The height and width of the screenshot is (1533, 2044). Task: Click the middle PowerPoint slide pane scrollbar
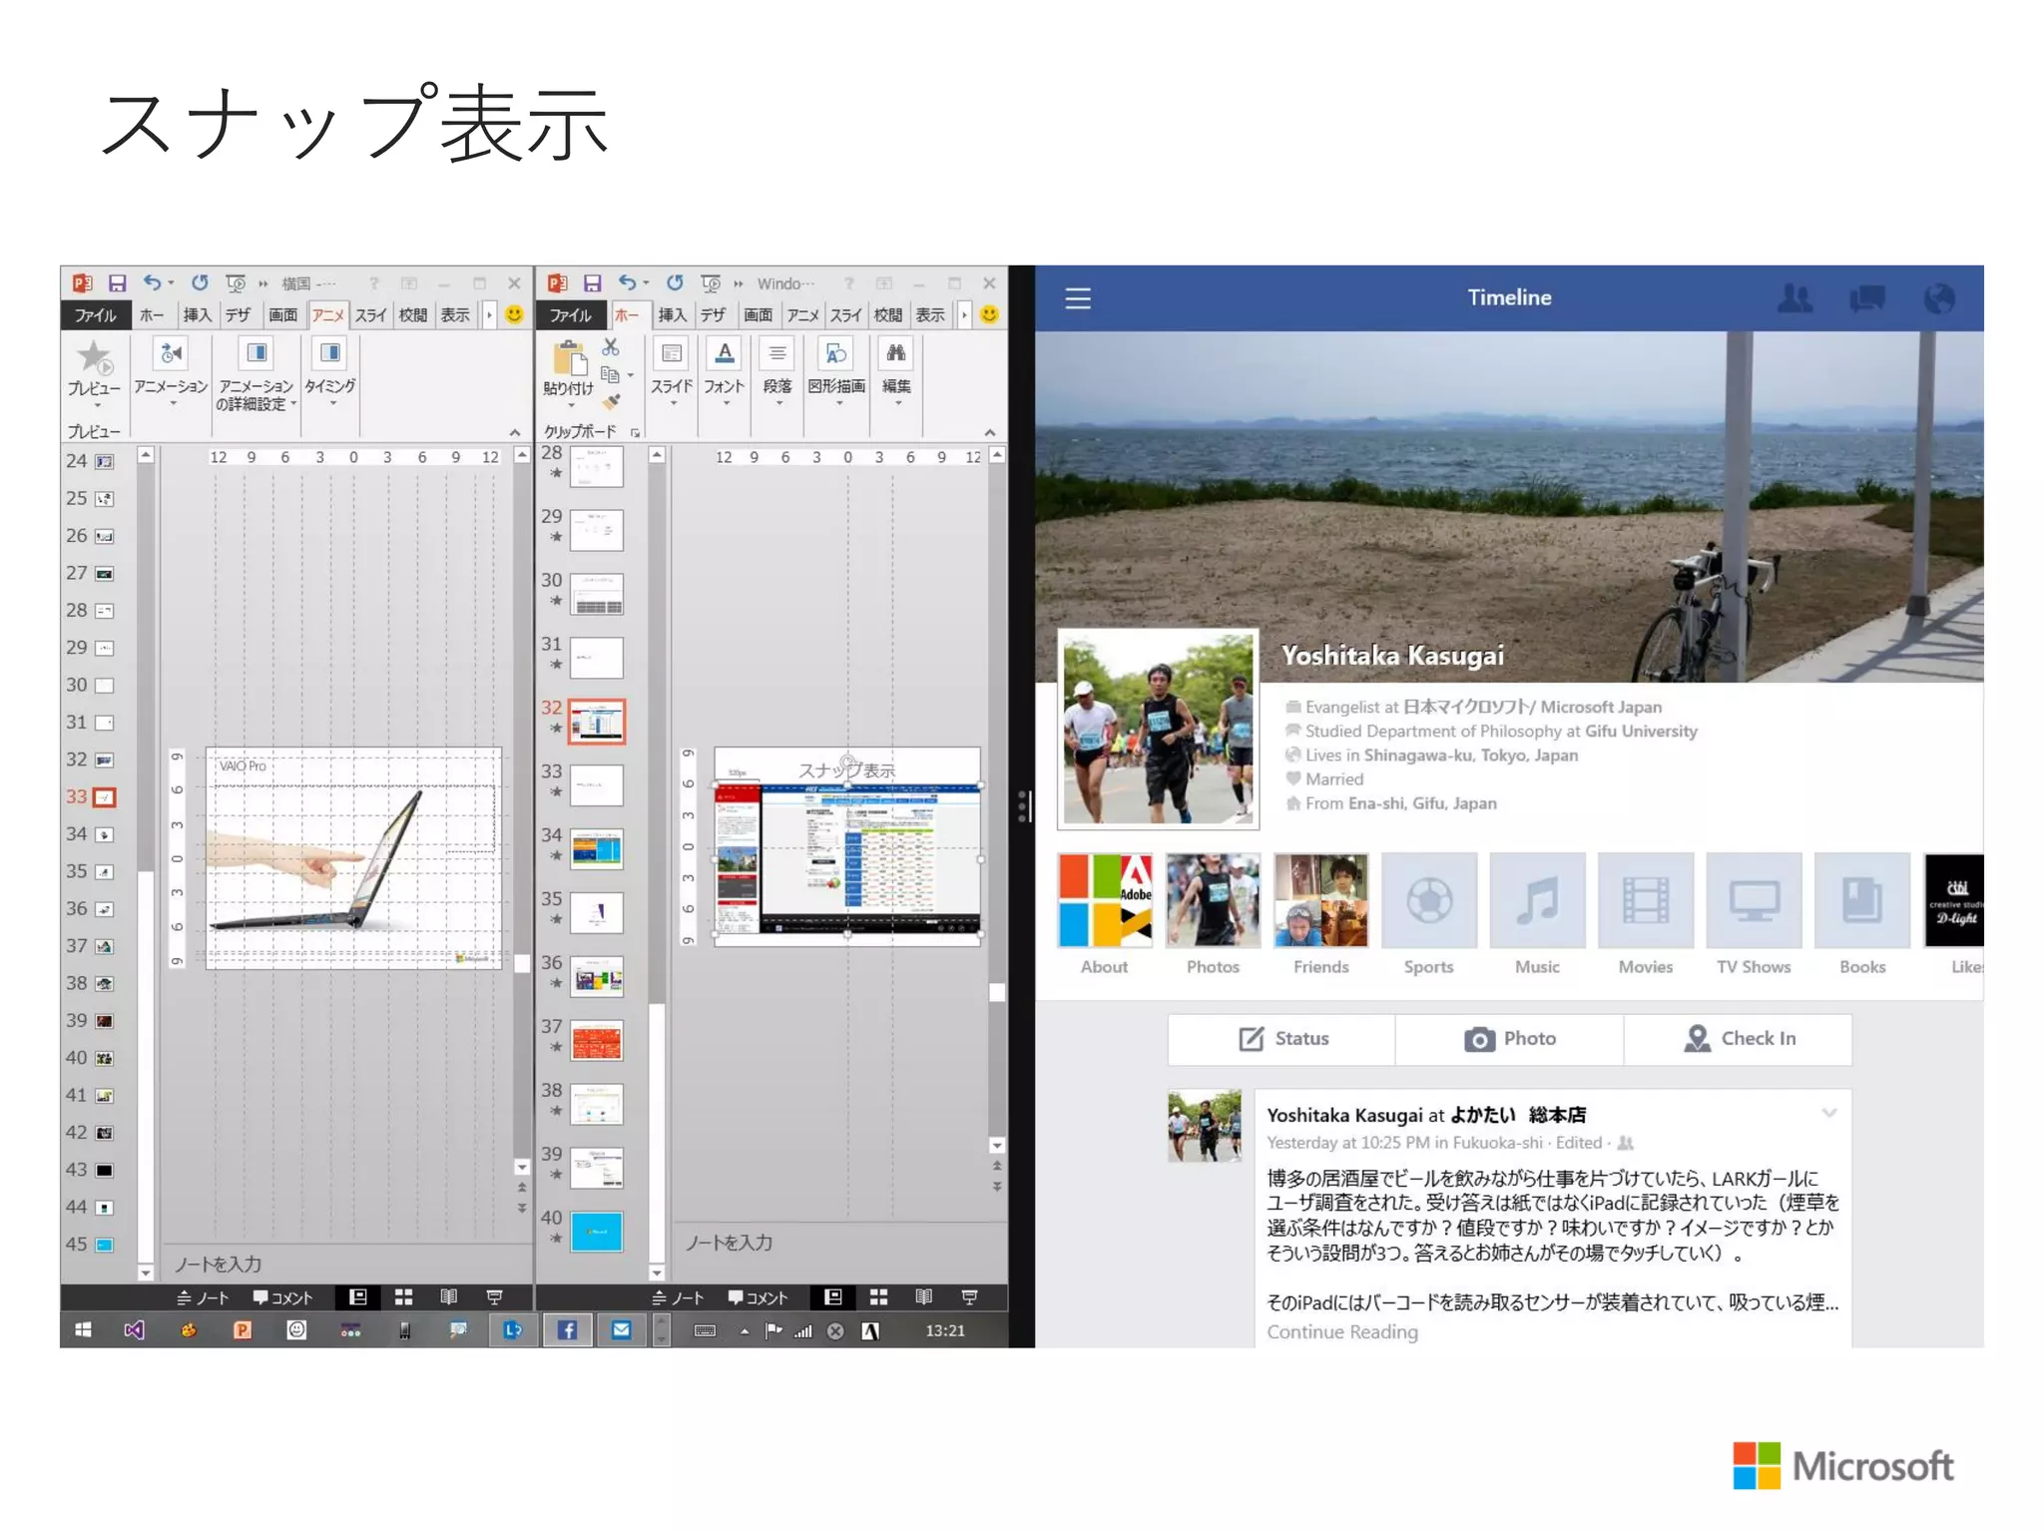pyautogui.click(x=657, y=863)
